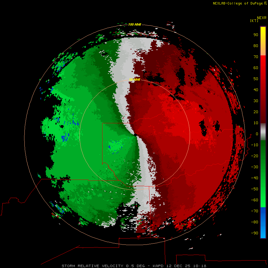Click the 10:18 timestamp in the caption
Viewport: 268px width, 268px height.
(x=200, y=266)
